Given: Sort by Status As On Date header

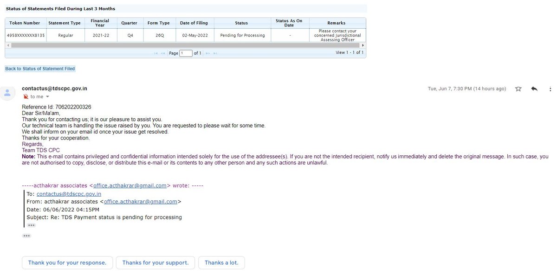Looking at the screenshot, I should pos(289,23).
